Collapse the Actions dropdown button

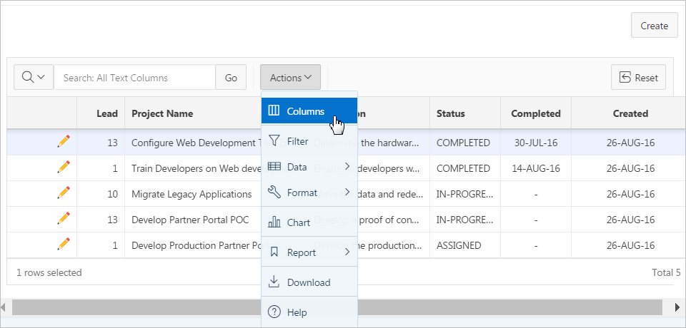coord(290,78)
